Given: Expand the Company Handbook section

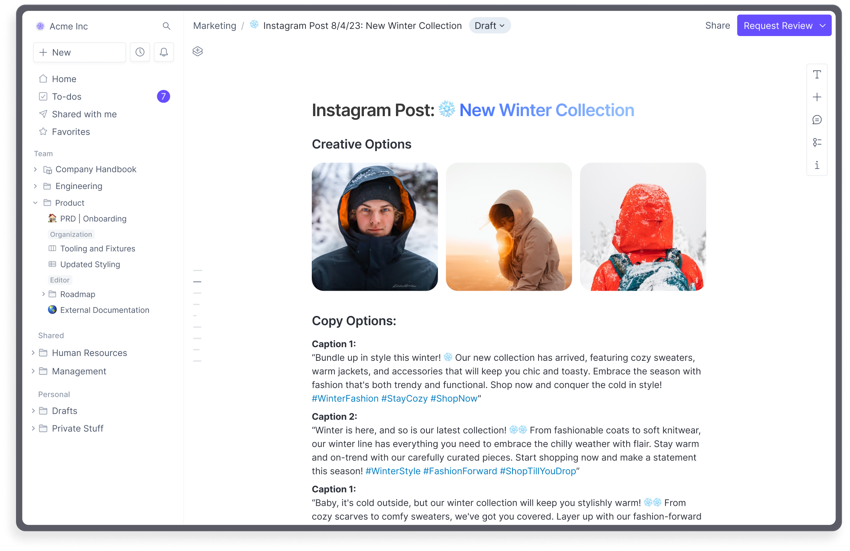Looking at the screenshot, I should tap(35, 169).
